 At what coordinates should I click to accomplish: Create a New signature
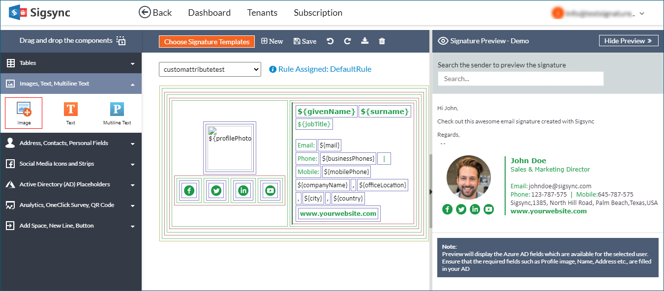click(x=272, y=41)
